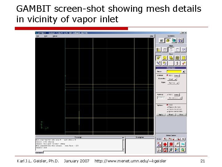
Task: Click the cyan Undo arrow icon
Action: (x=183, y=144)
